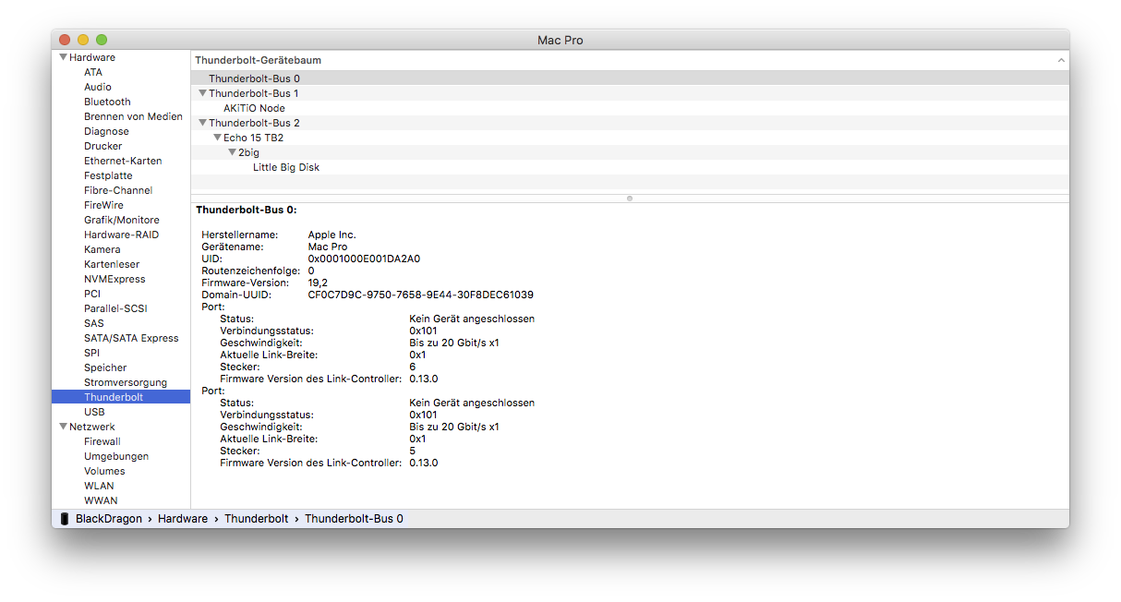Screen dimensions: 1121x602
Task: Select Thunderbolt-Bus 0 row
Action: (630, 78)
